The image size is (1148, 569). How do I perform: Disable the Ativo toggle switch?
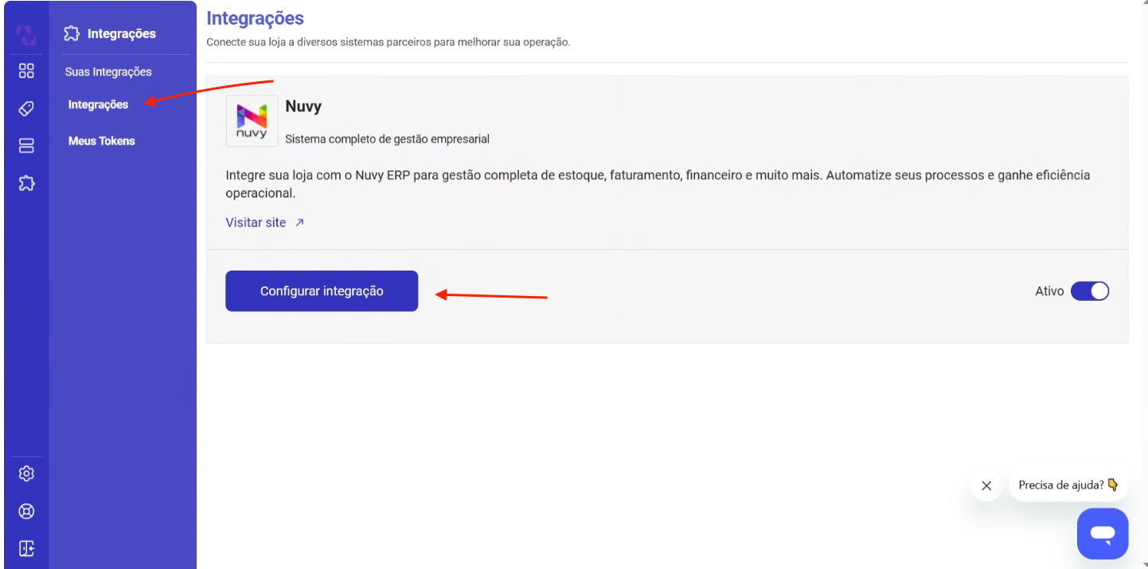coord(1089,291)
